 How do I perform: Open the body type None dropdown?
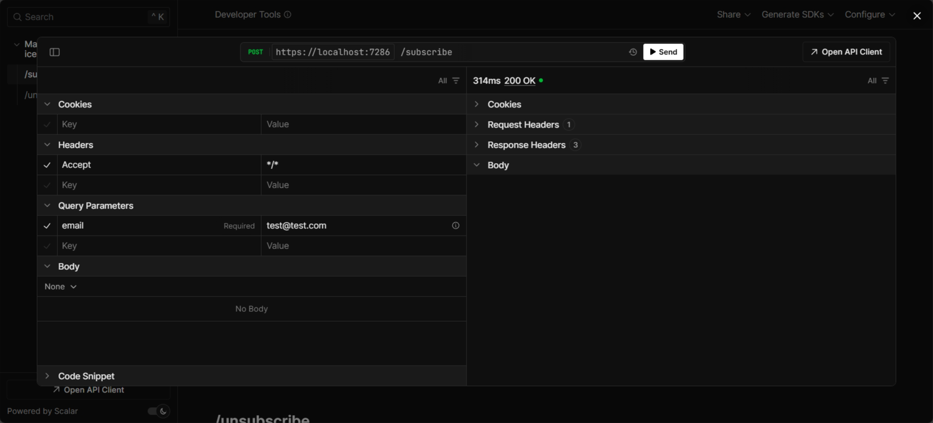(x=60, y=287)
